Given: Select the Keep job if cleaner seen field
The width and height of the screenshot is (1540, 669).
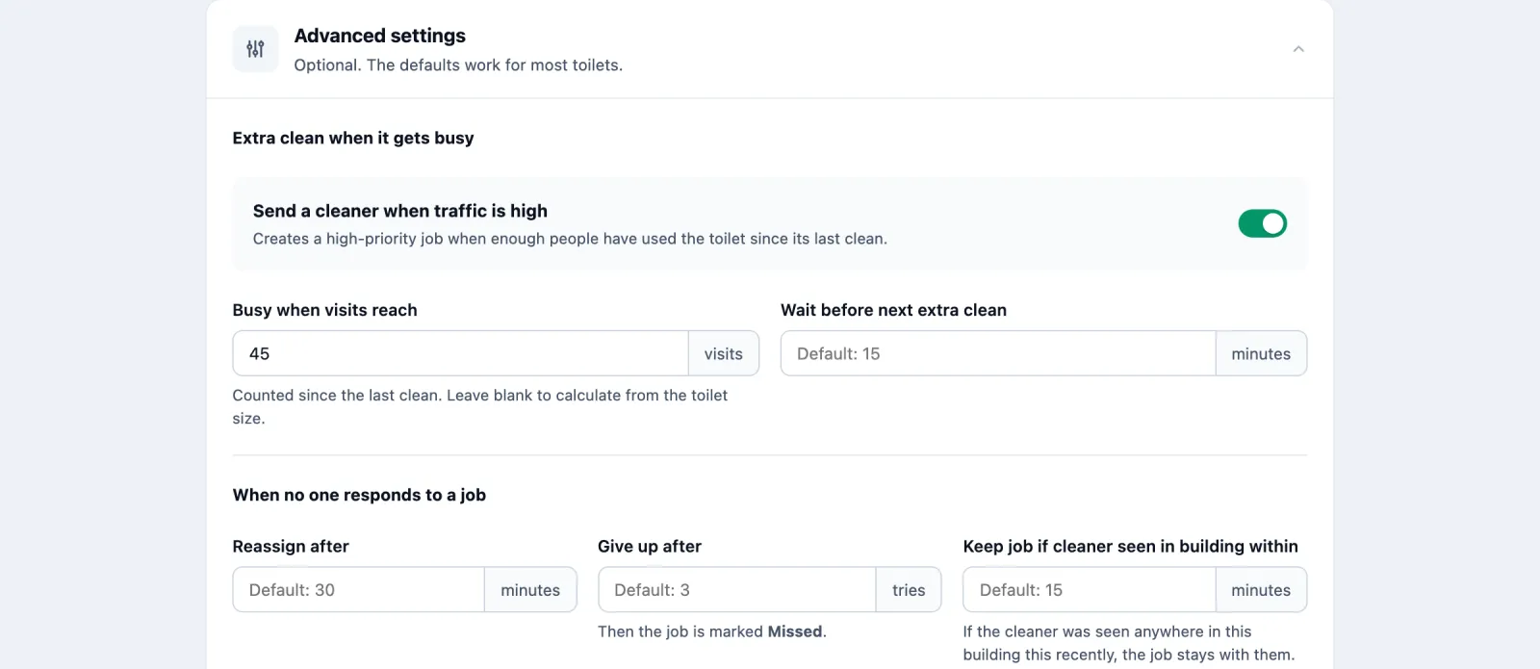Looking at the screenshot, I should point(1090,590).
